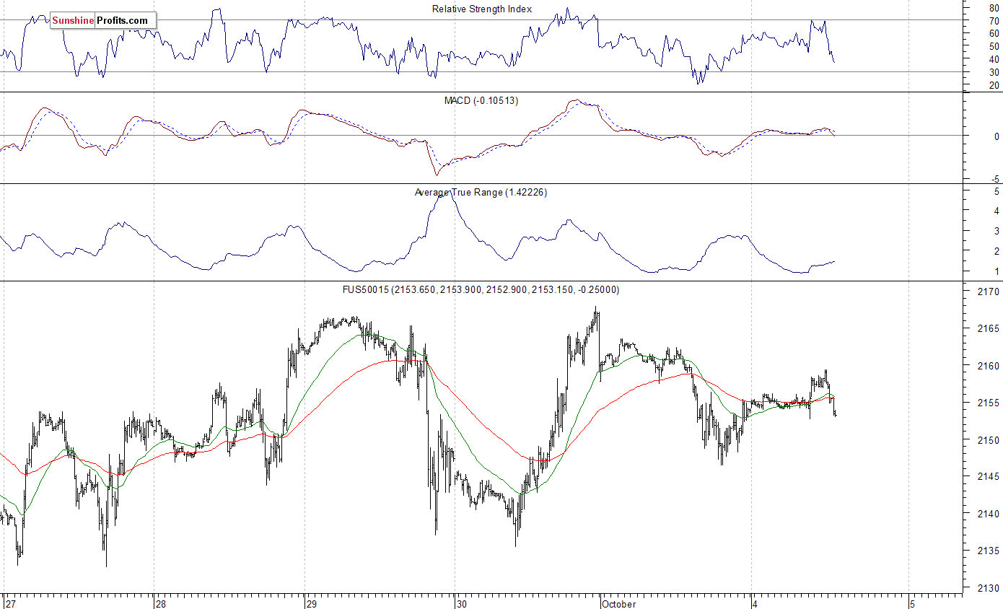
Task: Click the October label on time axis
Action: tap(619, 603)
